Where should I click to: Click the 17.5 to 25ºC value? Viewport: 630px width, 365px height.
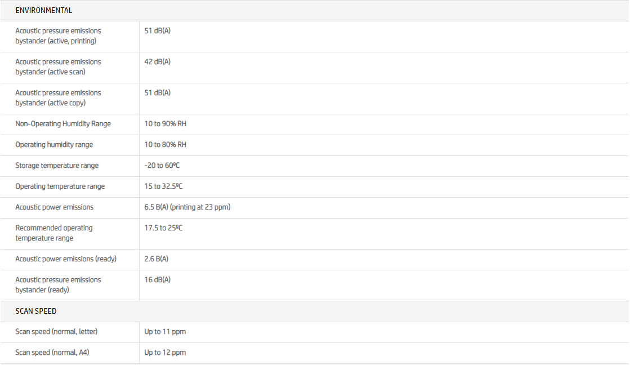tap(163, 228)
